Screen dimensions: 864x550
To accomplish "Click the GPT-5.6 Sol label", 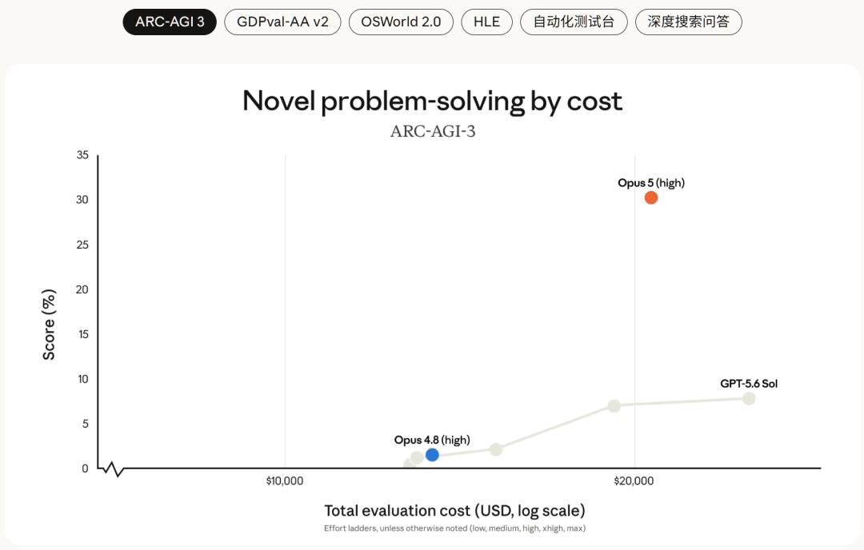I will (x=748, y=384).
